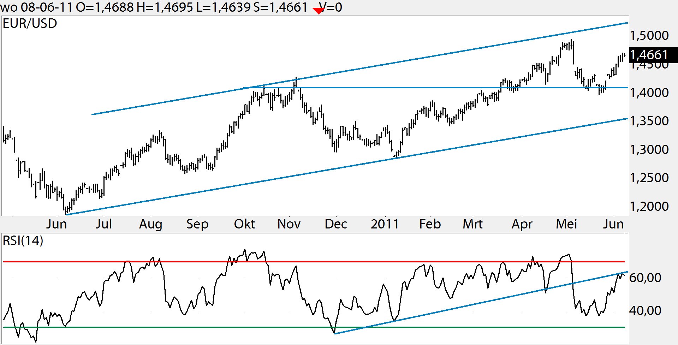Click the red RSI overbought line
Screen dimensions: 678x345
tap(314, 262)
